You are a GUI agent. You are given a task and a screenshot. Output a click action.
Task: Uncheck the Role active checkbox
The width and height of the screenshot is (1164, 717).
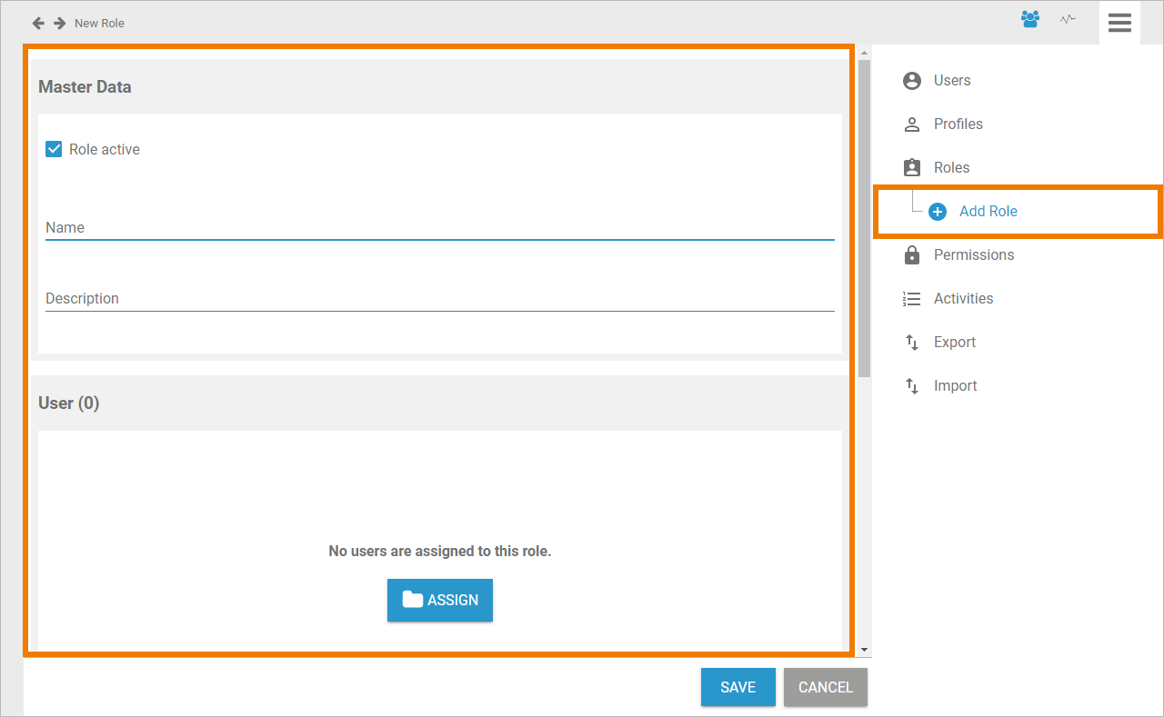click(54, 149)
